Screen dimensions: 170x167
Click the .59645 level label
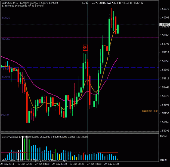pos(6,77)
